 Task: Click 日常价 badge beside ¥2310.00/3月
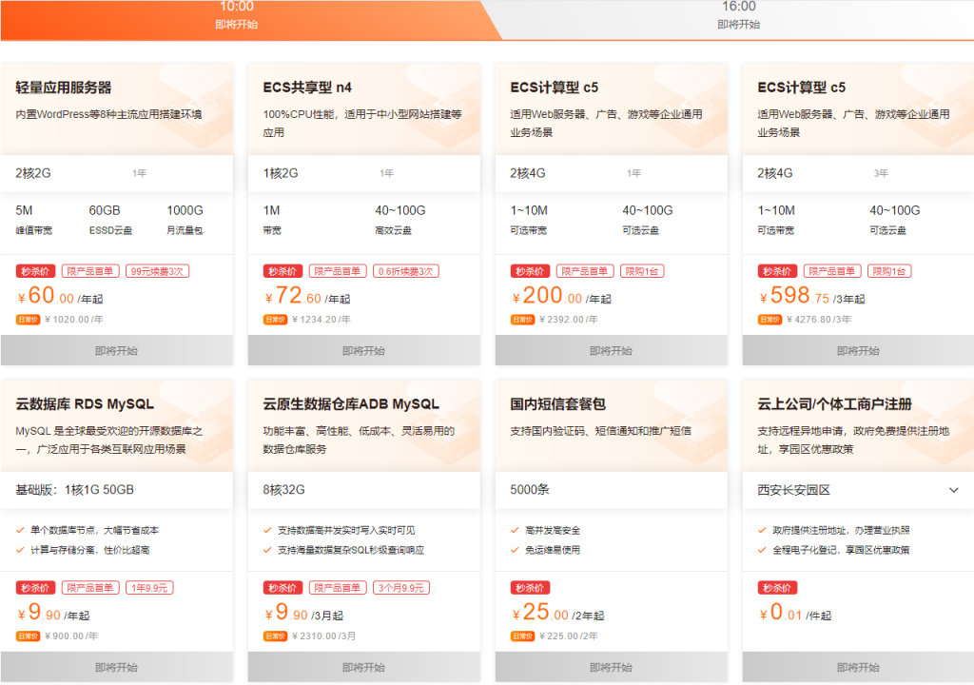pos(275,636)
